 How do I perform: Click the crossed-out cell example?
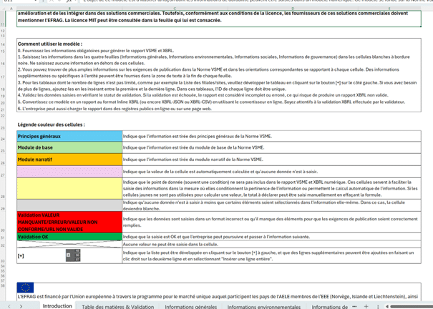coord(69,244)
